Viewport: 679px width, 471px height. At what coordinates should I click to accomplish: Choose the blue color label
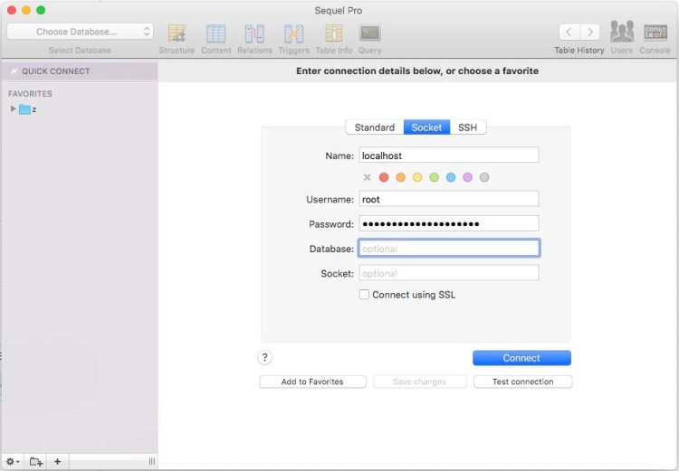pos(451,177)
